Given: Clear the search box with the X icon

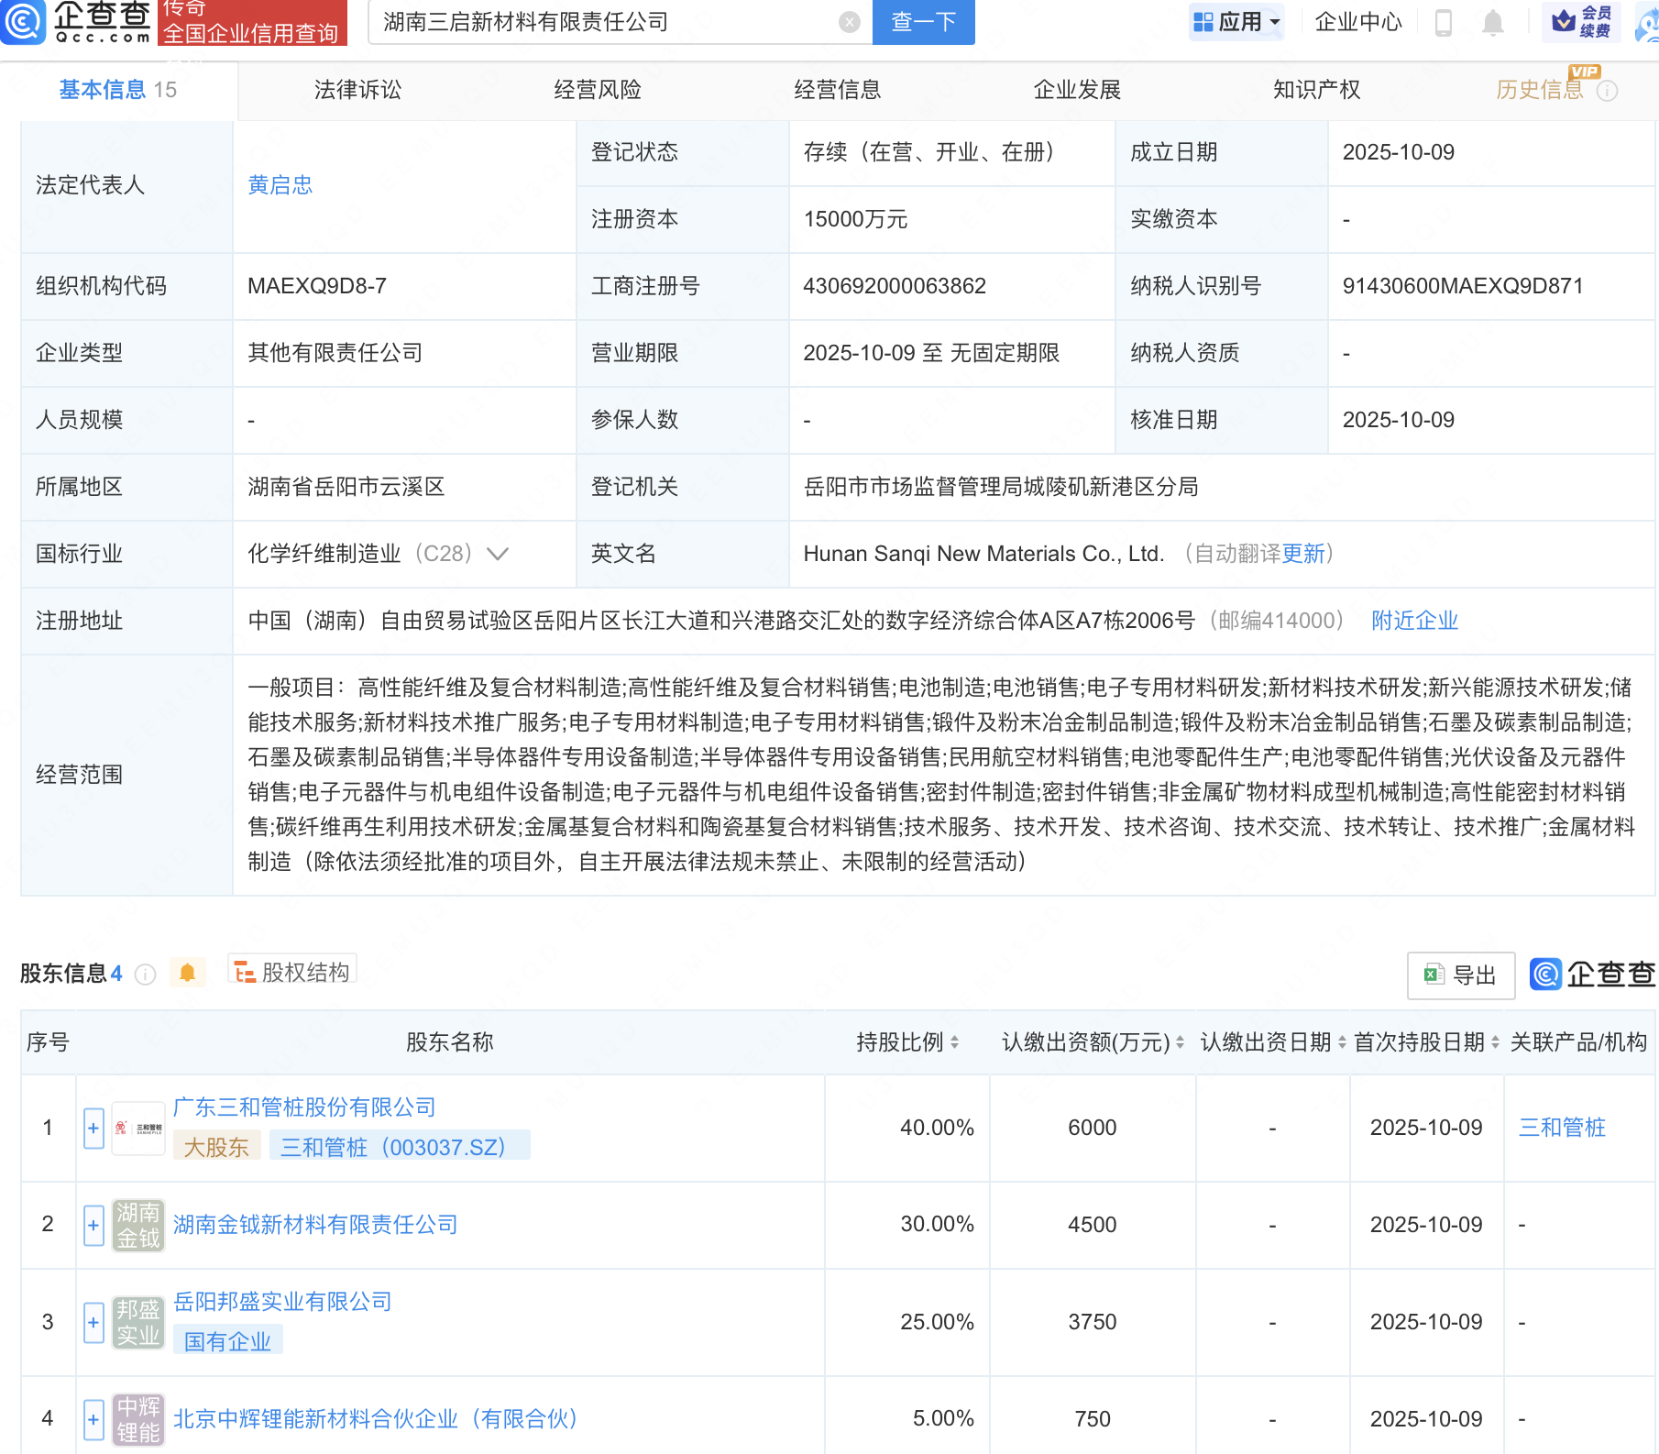Looking at the screenshot, I should 850,22.
